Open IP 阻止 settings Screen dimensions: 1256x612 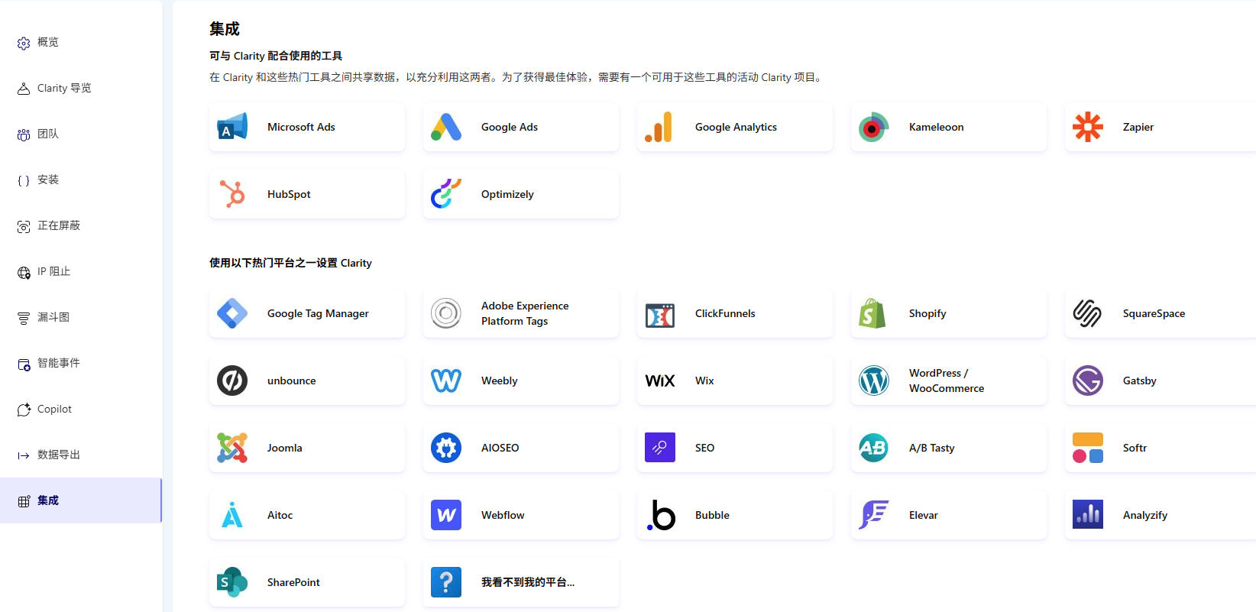[81, 271]
